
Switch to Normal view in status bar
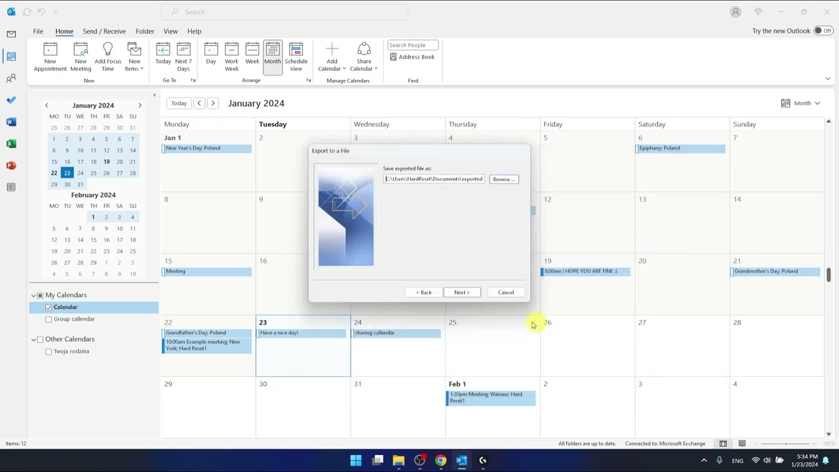723,444
